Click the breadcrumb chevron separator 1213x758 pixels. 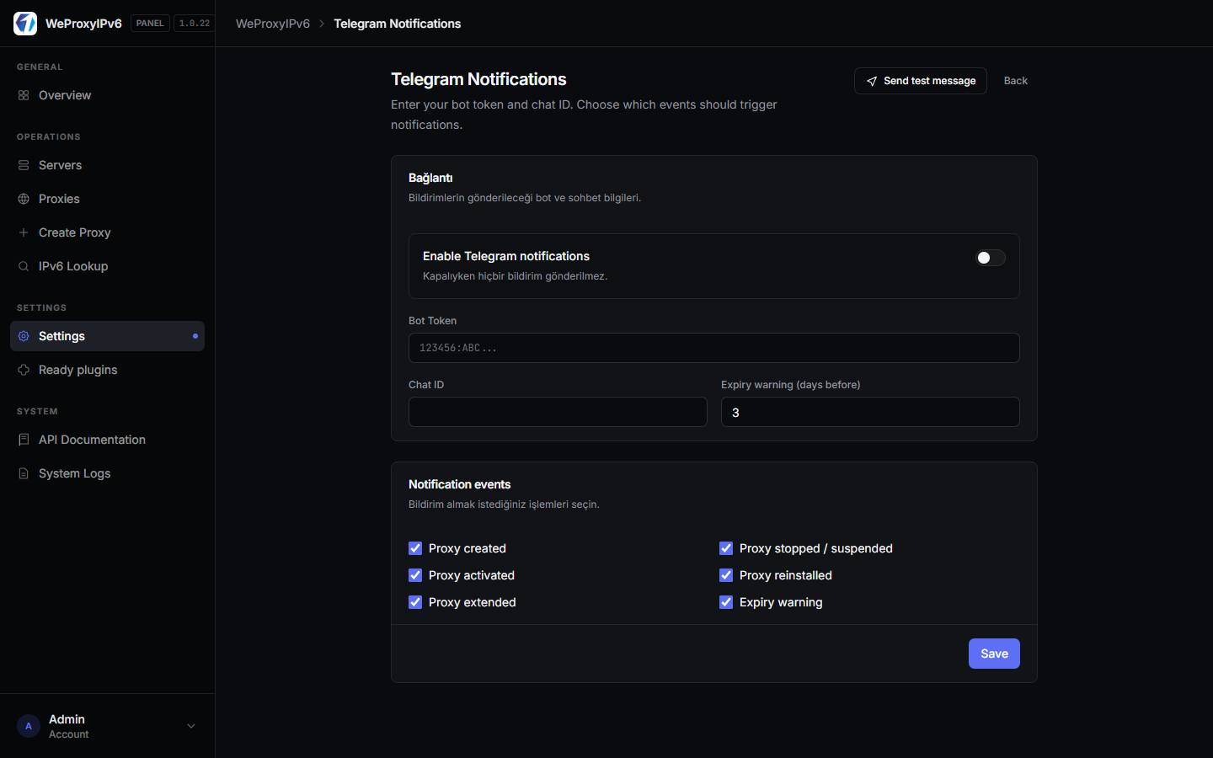coord(322,24)
